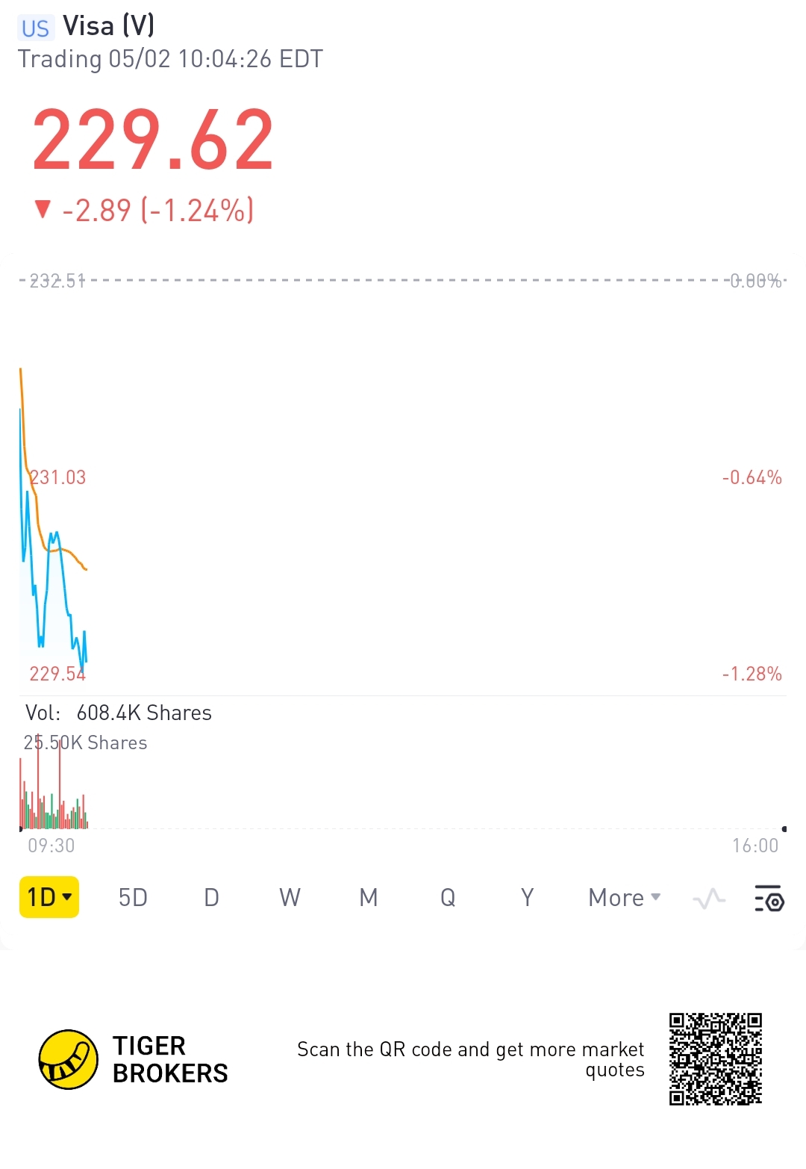
Task: Select the W weekly chart tab
Action: click(x=290, y=897)
